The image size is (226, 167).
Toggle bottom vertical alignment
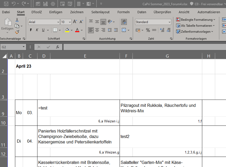point(103,22)
